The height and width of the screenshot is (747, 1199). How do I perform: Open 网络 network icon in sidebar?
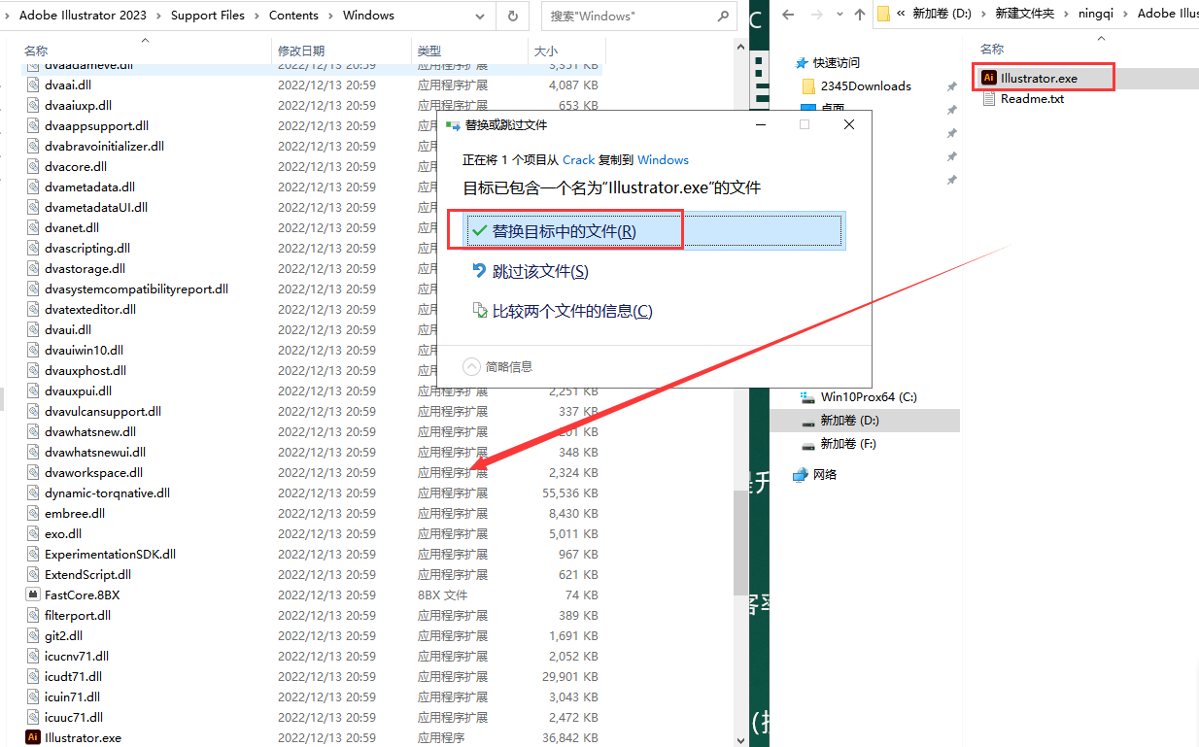pyautogui.click(x=801, y=474)
